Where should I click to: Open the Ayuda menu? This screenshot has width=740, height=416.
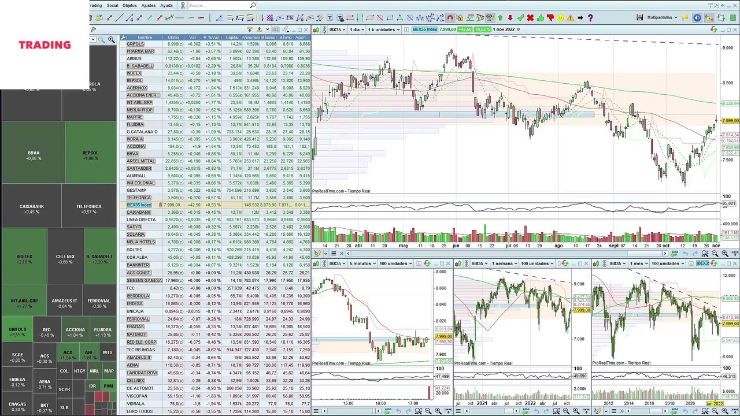[166, 6]
